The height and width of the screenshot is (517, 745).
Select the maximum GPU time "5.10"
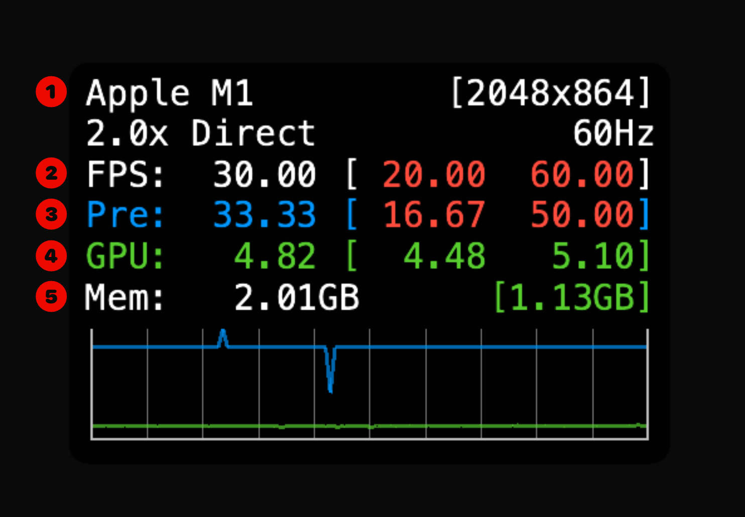coord(593,256)
